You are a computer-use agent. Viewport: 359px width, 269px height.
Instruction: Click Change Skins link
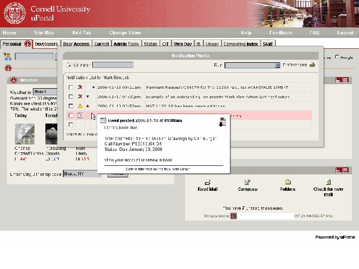(125, 33)
